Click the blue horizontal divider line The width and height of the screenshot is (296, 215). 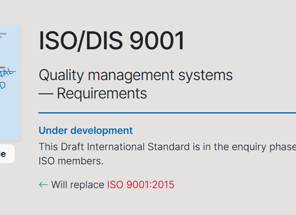click(x=167, y=113)
